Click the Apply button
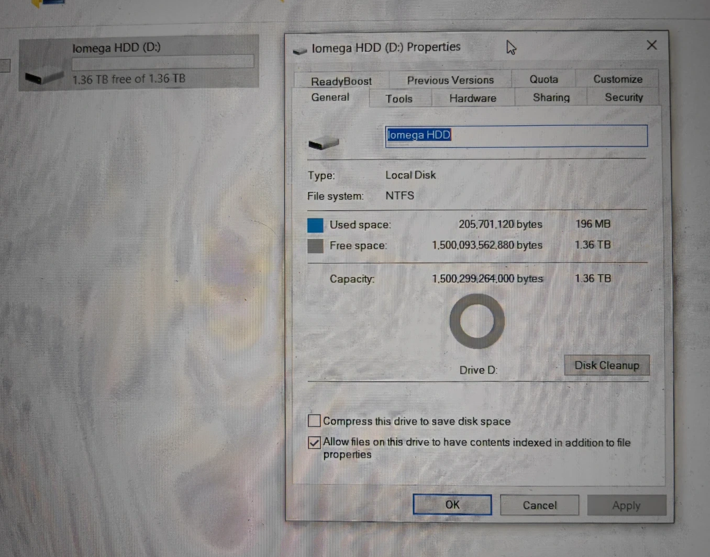This screenshot has width=710, height=557. point(627,506)
